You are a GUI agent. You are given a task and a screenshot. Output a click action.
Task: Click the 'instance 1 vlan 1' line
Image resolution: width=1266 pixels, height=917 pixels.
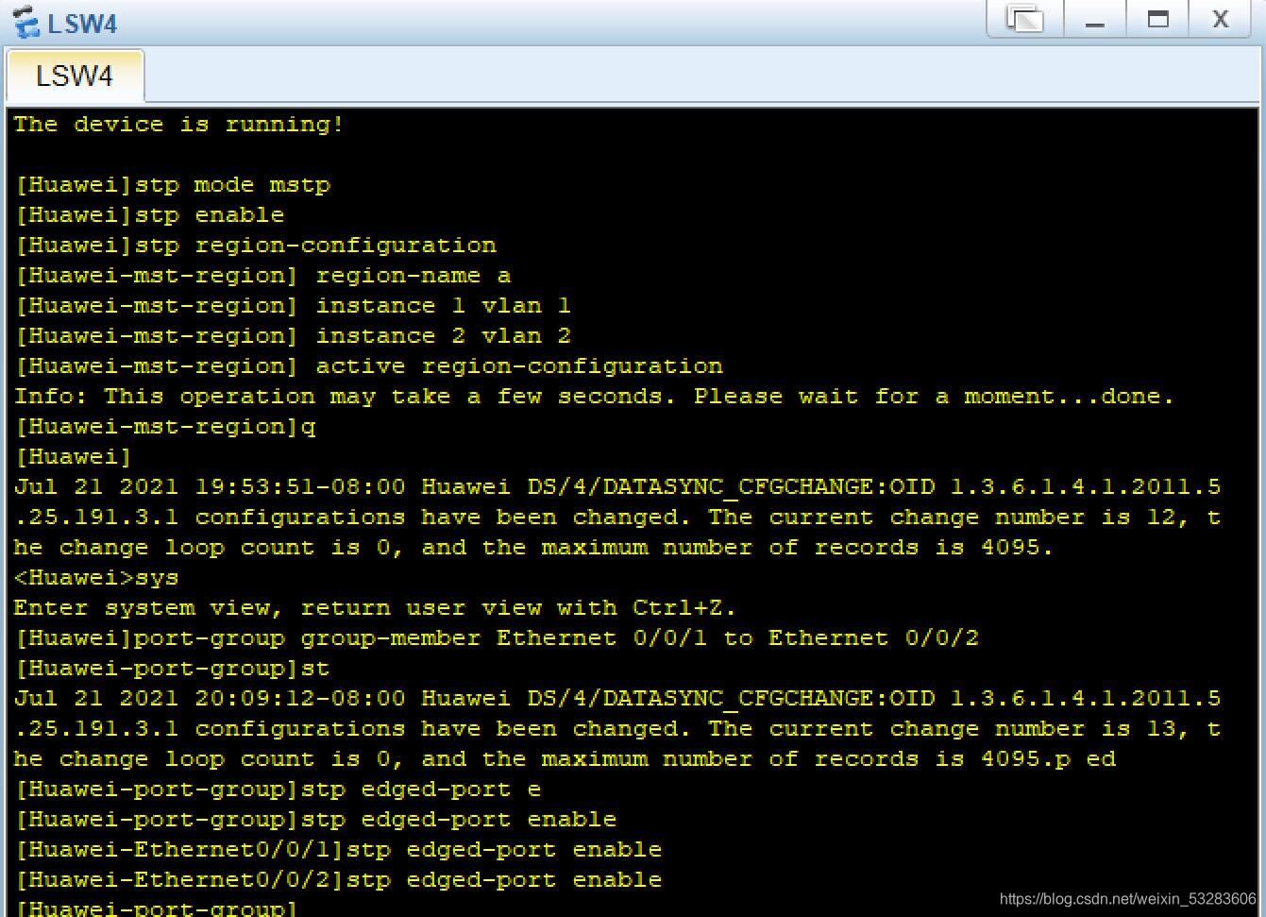pyautogui.click(x=294, y=306)
